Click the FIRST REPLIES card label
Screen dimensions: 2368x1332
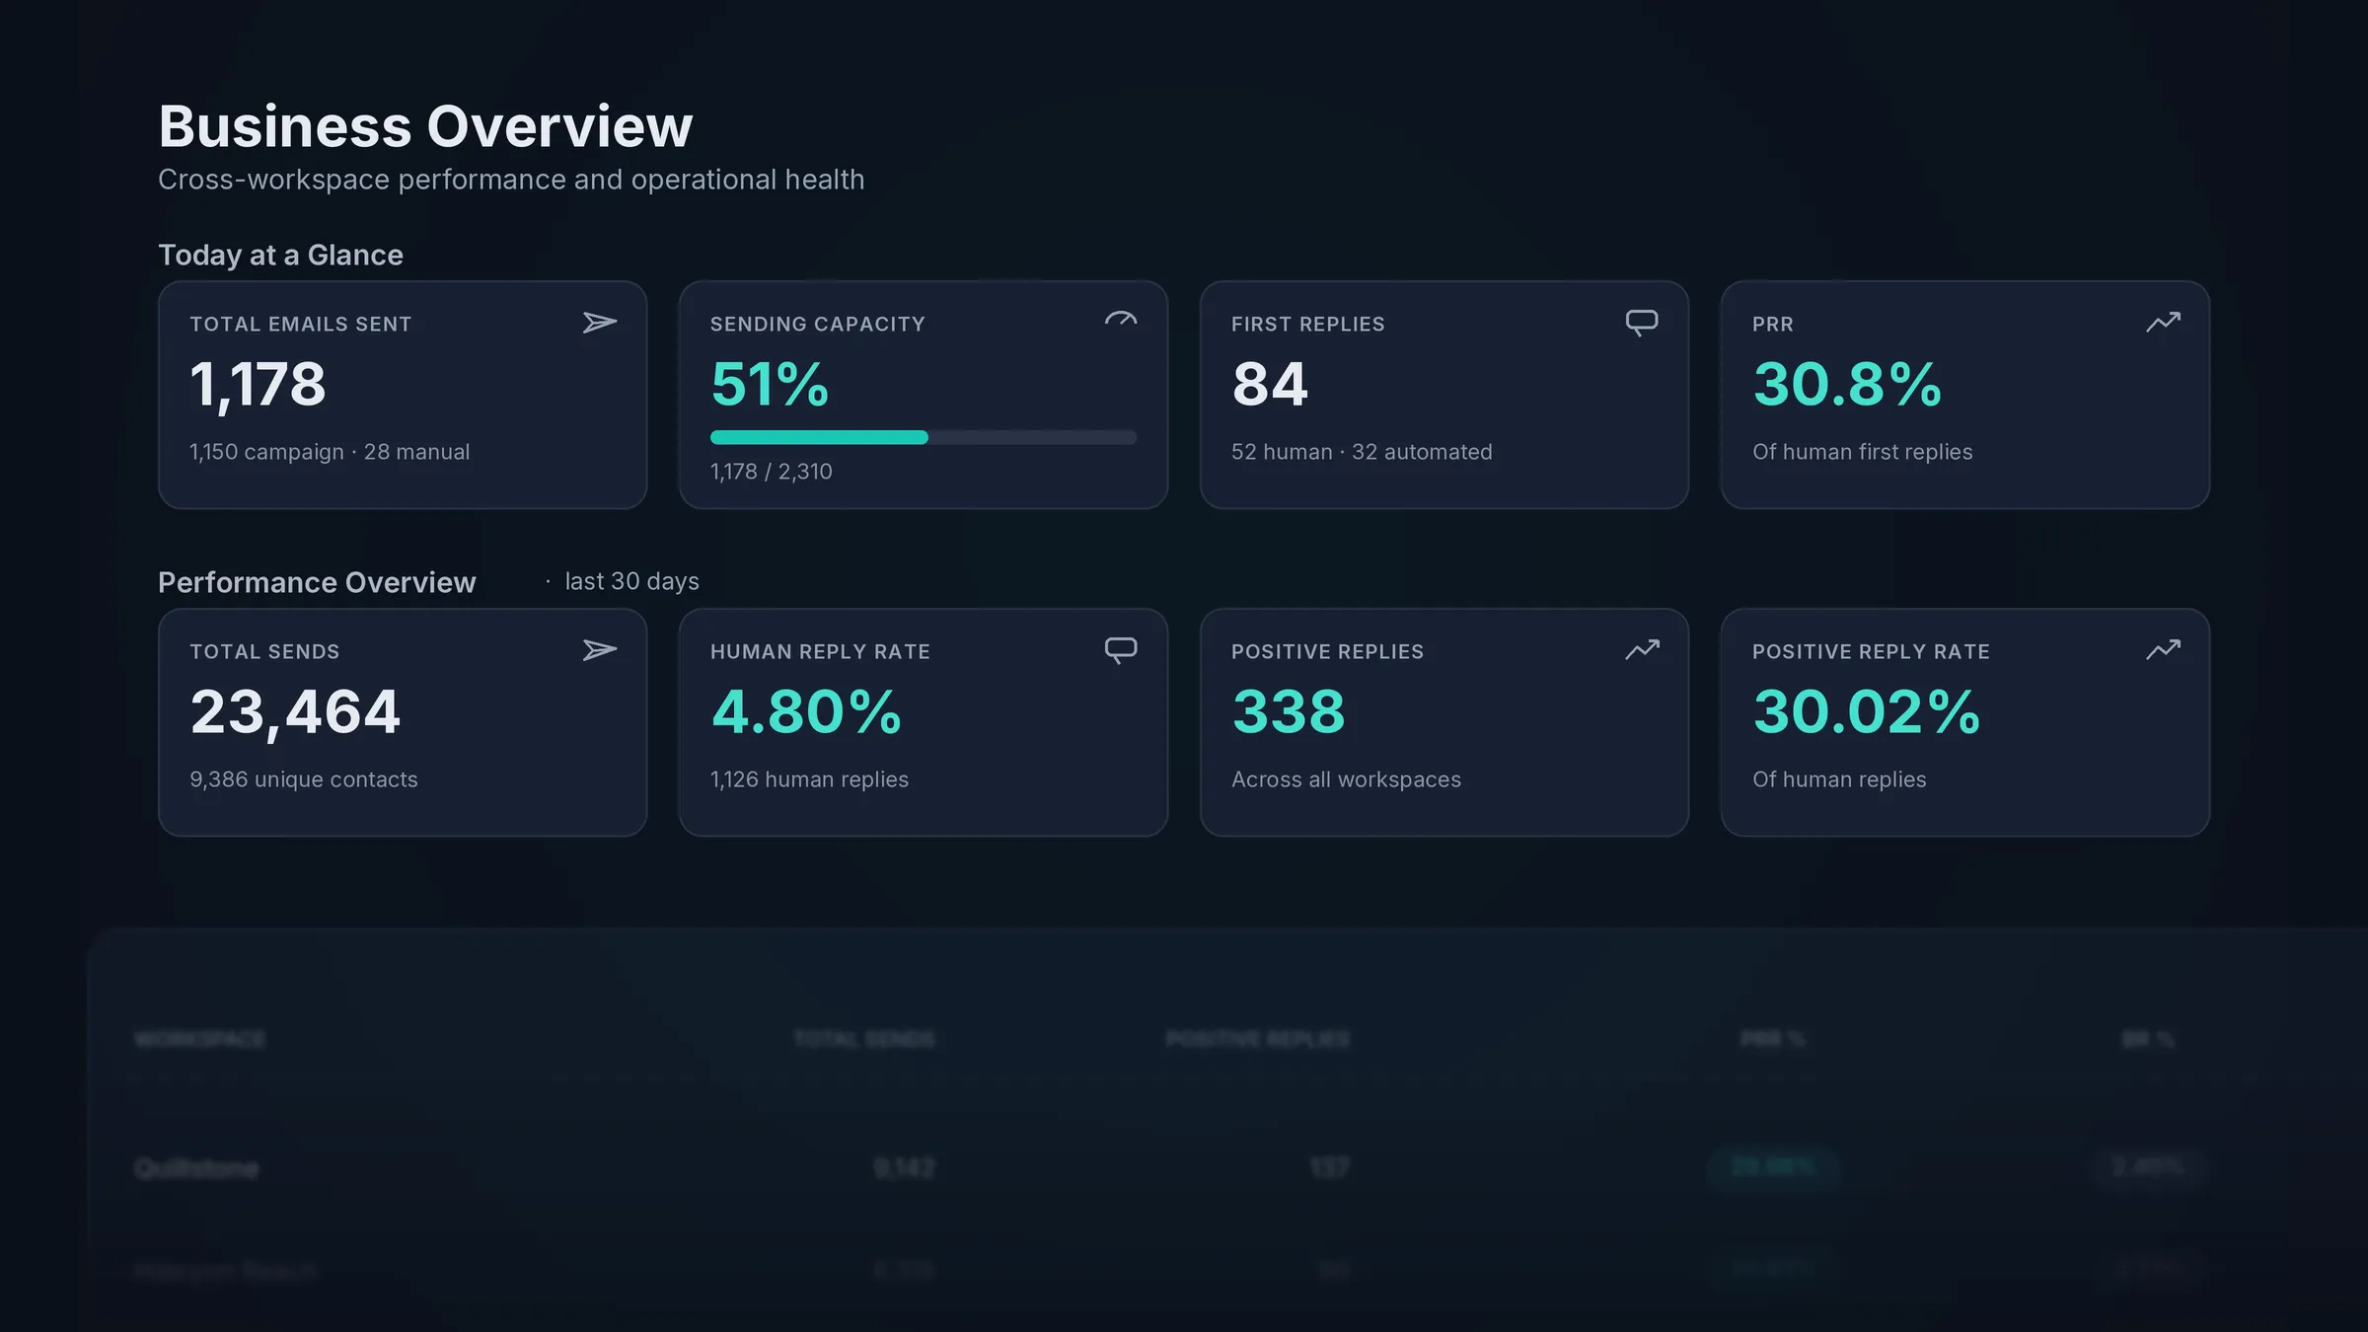point(1308,324)
